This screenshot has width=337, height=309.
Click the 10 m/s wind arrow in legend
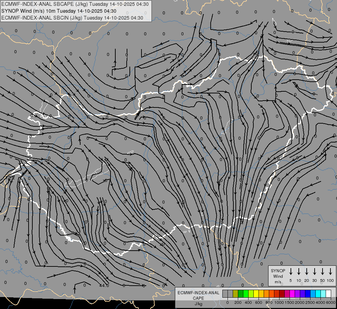[x=299, y=272]
